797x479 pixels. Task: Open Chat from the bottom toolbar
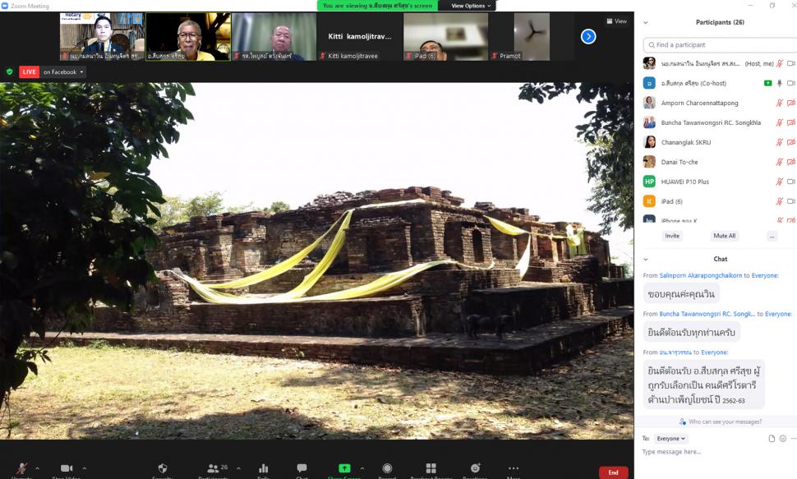coord(302,468)
